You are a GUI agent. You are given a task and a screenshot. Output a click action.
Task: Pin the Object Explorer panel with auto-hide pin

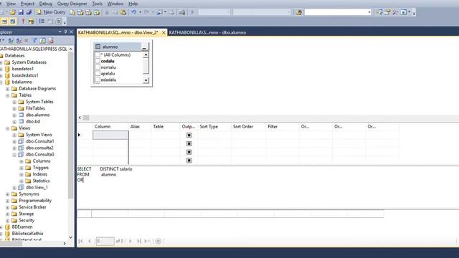[x=65, y=32]
